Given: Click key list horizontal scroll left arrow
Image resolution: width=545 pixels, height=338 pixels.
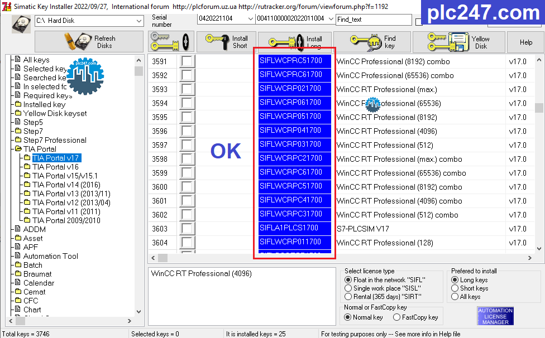Looking at the screenshot, I should click(x=153, y=258).
